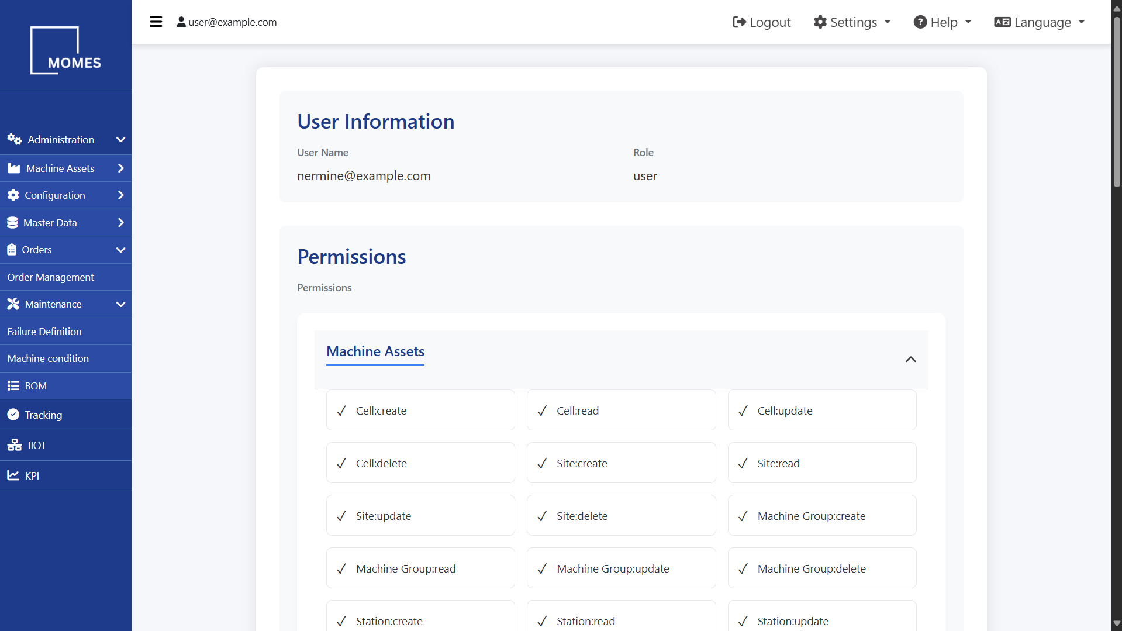The image size is (1122, 631).
Task: Click the Machine Assets factory icon
Action: 14,168
